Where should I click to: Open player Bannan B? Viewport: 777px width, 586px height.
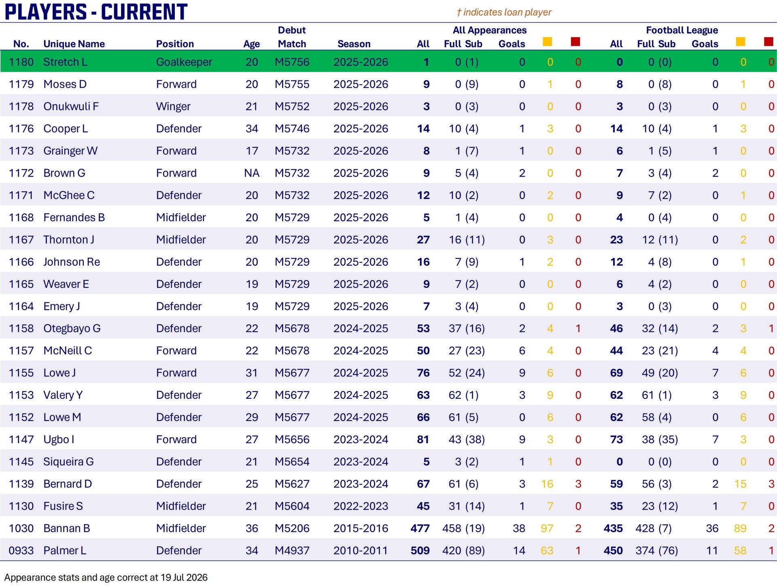(x=67, y=528)
